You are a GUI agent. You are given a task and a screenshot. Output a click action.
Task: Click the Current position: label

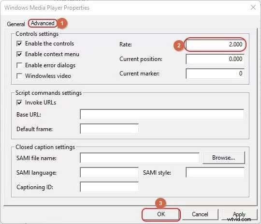point(141,59)
